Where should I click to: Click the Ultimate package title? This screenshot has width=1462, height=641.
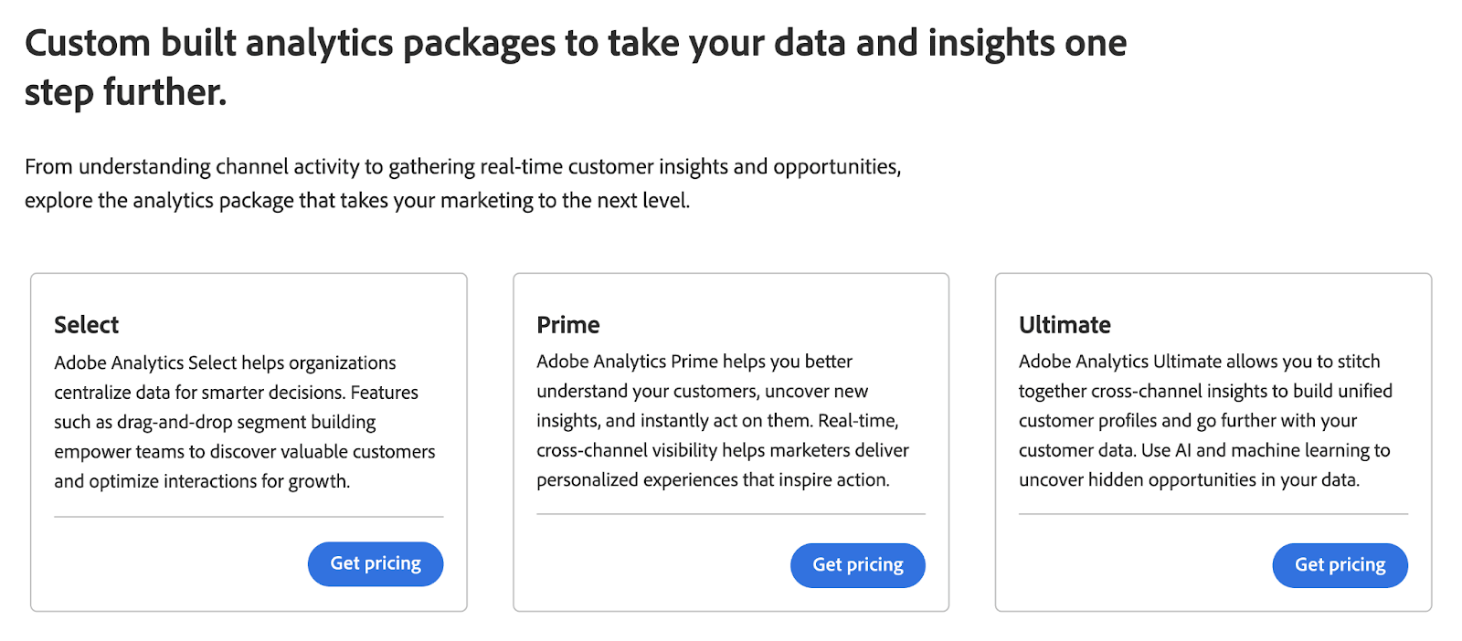(1064, 324)
